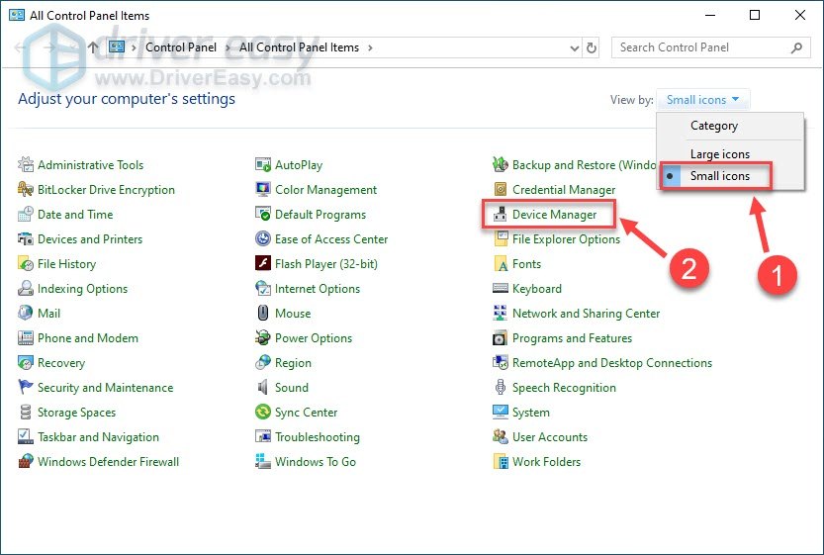Click the BitLocker Drive Encryption icon
This screenshot has width=824, height=555.
26,189
